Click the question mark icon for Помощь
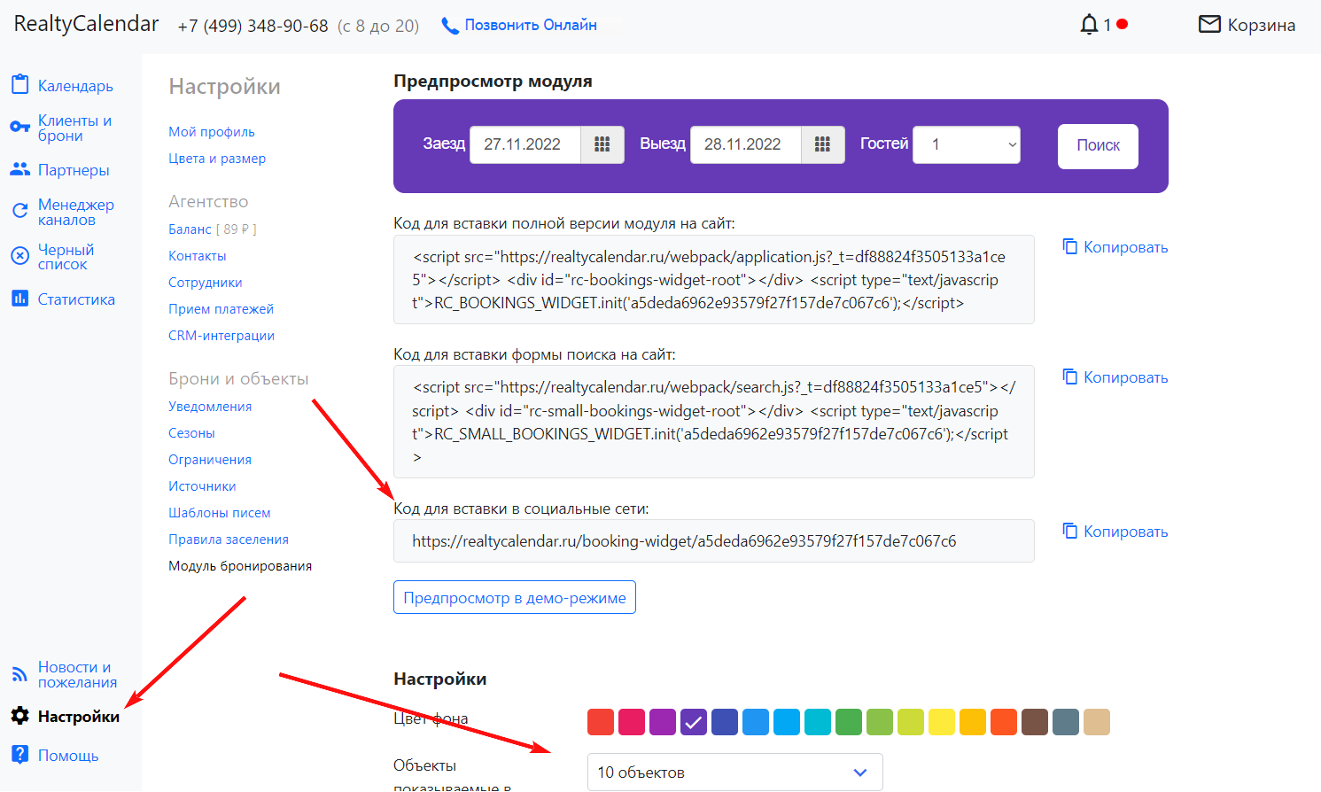Image resolution: width=1321 pixels, height=792 pixels. tap(19, 755)
